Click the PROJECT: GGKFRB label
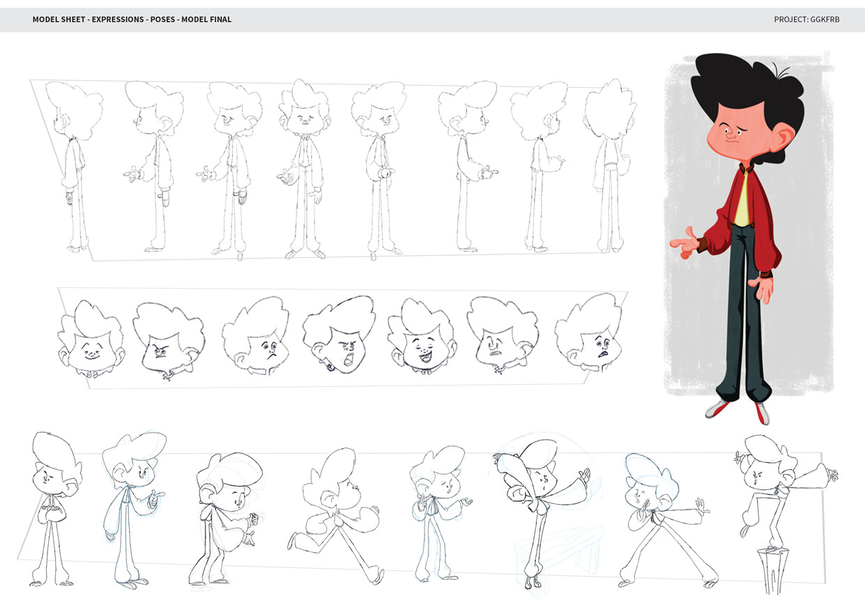Viewport: 865px width, 612px height. (806, 20)
